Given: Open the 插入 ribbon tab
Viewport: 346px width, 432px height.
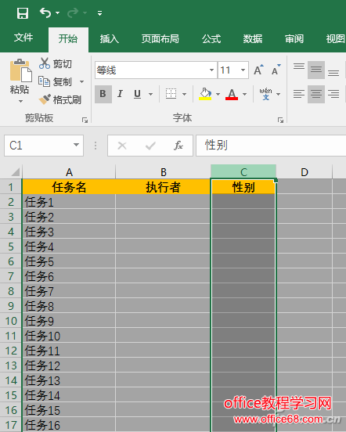Looking at the screenshot, I should click(x=110, y=39).
